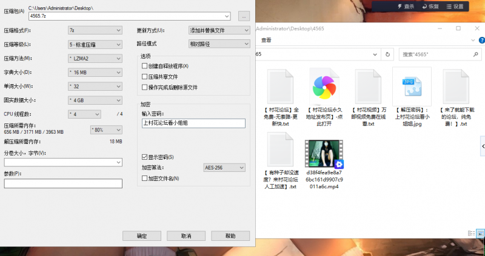Open the 更新方式 dropdown
The image size is (485, 256).
click(219, 29)
